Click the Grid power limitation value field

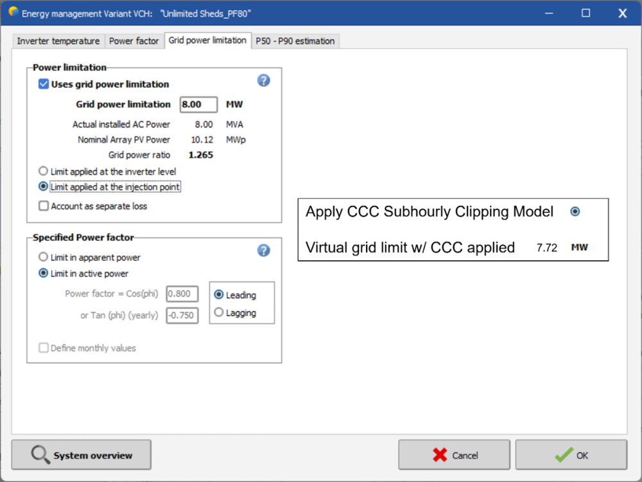coord(198,105)
